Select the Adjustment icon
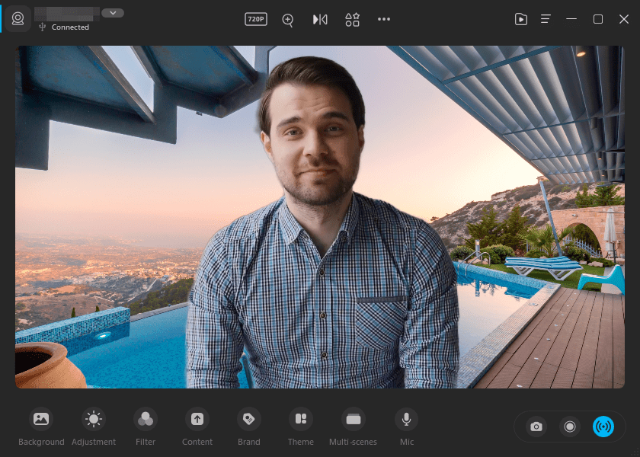This screenshot has width=640, height=457. [x=94, y=427]
